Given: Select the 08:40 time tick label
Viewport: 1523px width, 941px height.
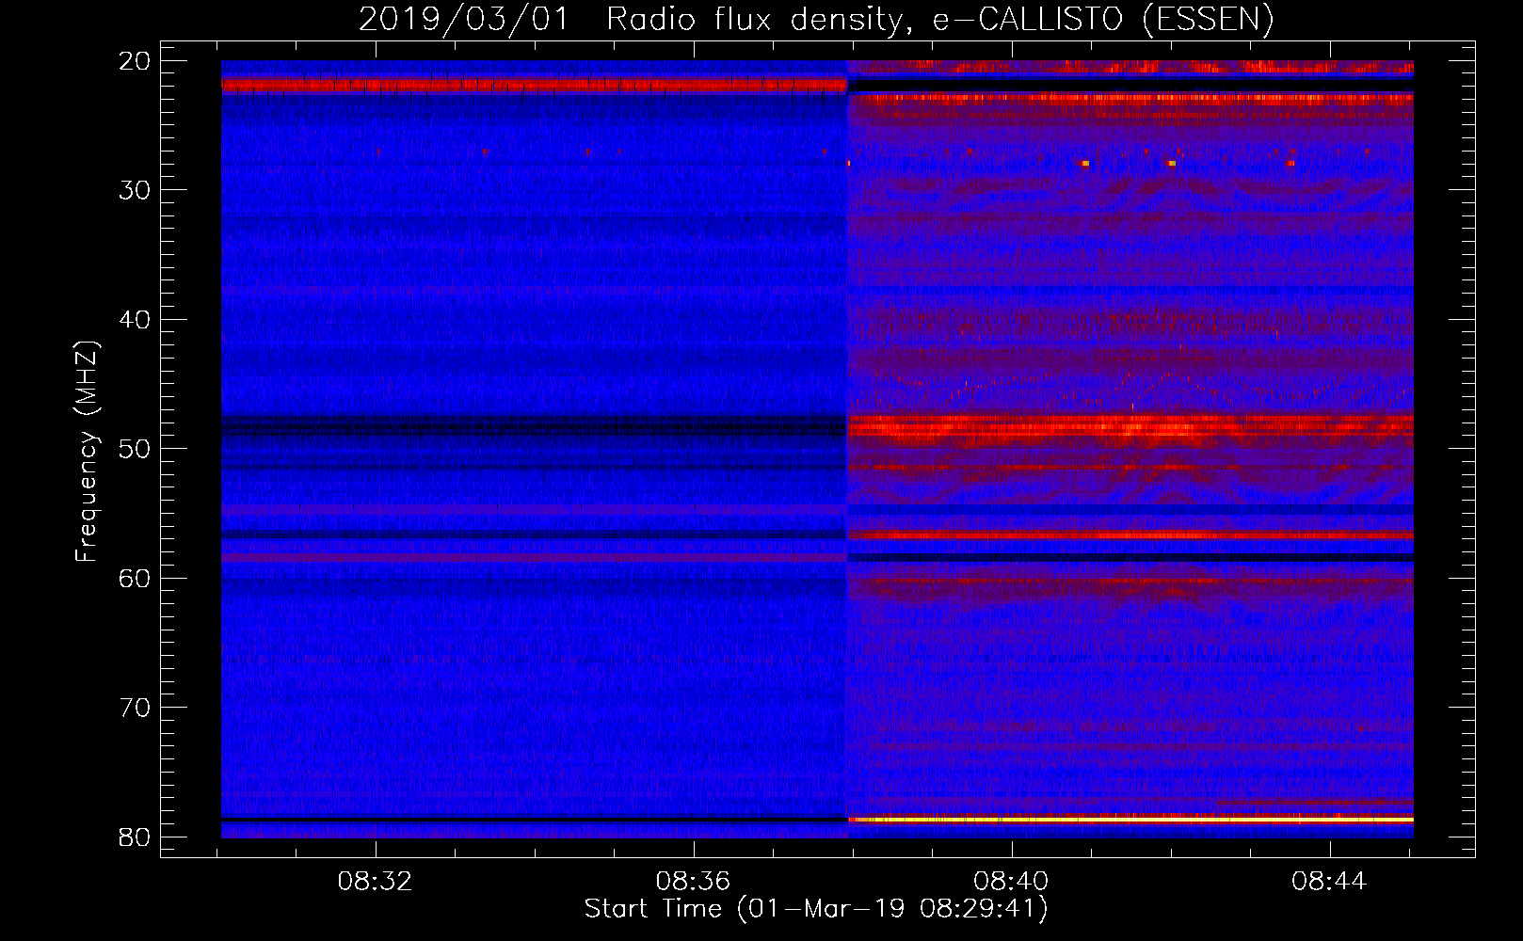Looking at the screenshot, I should pyautogui.click(x=1012, y=882).
